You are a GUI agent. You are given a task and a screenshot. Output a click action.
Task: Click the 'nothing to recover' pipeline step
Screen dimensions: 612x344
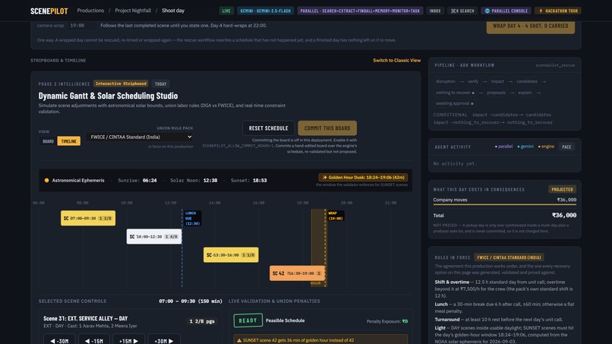tap(455, 93)
